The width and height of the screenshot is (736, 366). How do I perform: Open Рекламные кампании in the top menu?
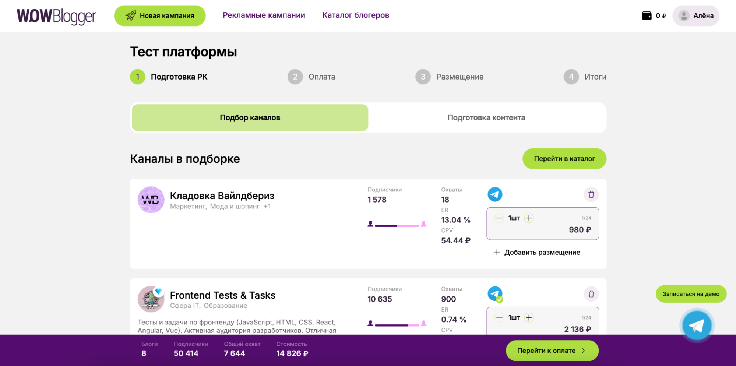(264, 15)
